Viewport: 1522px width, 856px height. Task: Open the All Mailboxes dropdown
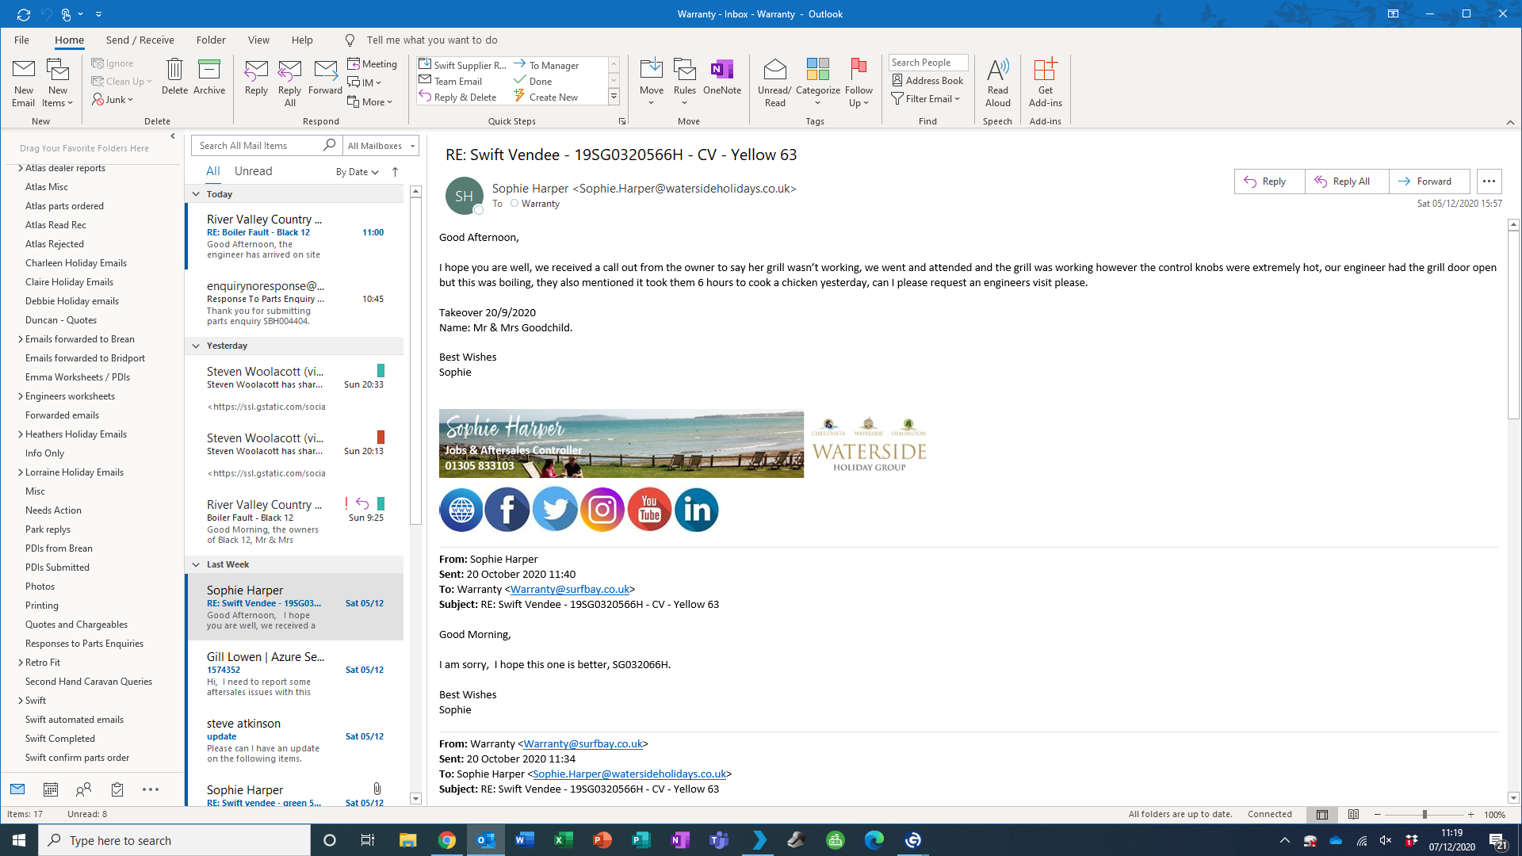(x=381, y=146)
